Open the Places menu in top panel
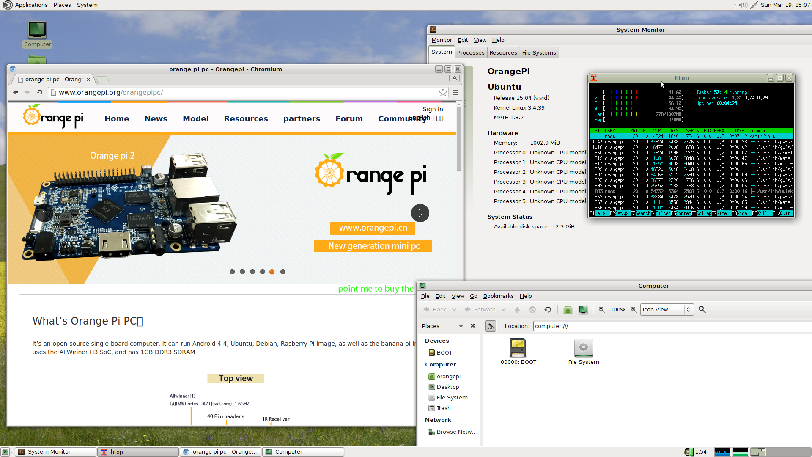 point(62,5)
